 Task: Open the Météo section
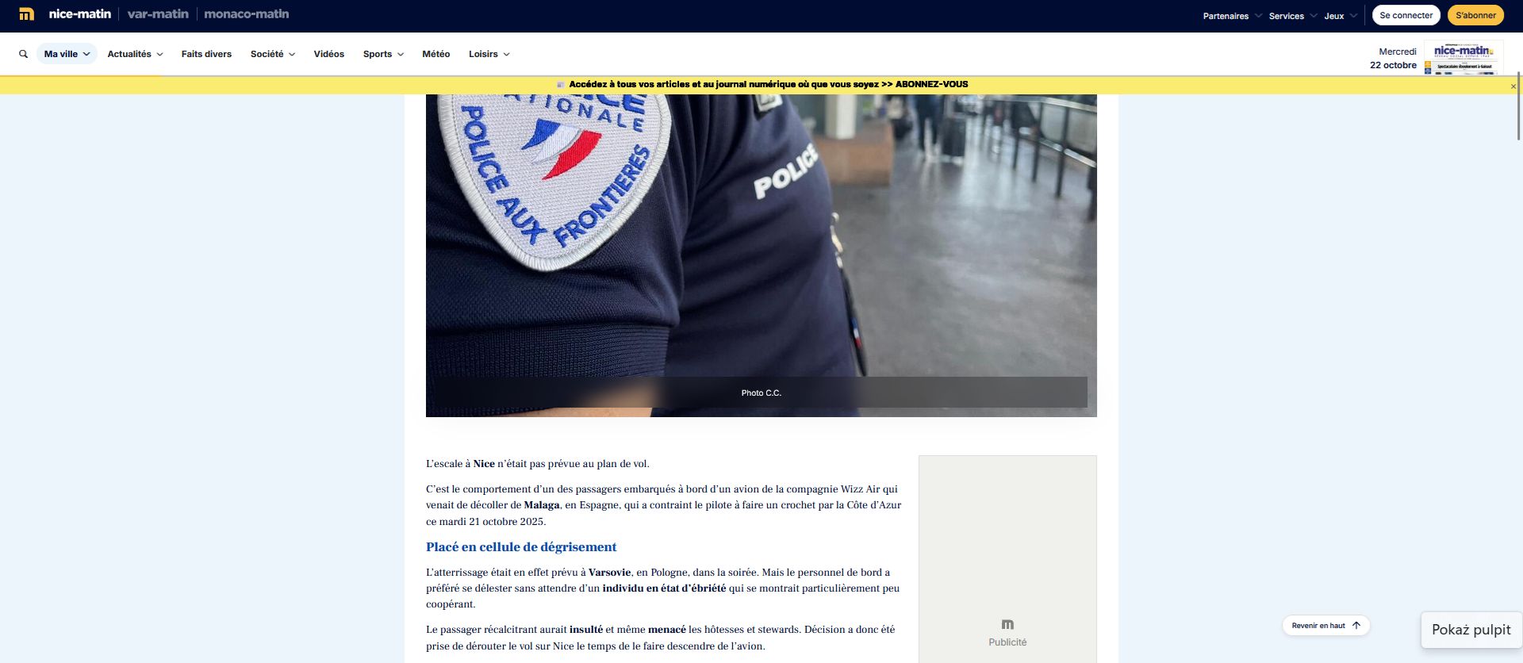point(435,54)
